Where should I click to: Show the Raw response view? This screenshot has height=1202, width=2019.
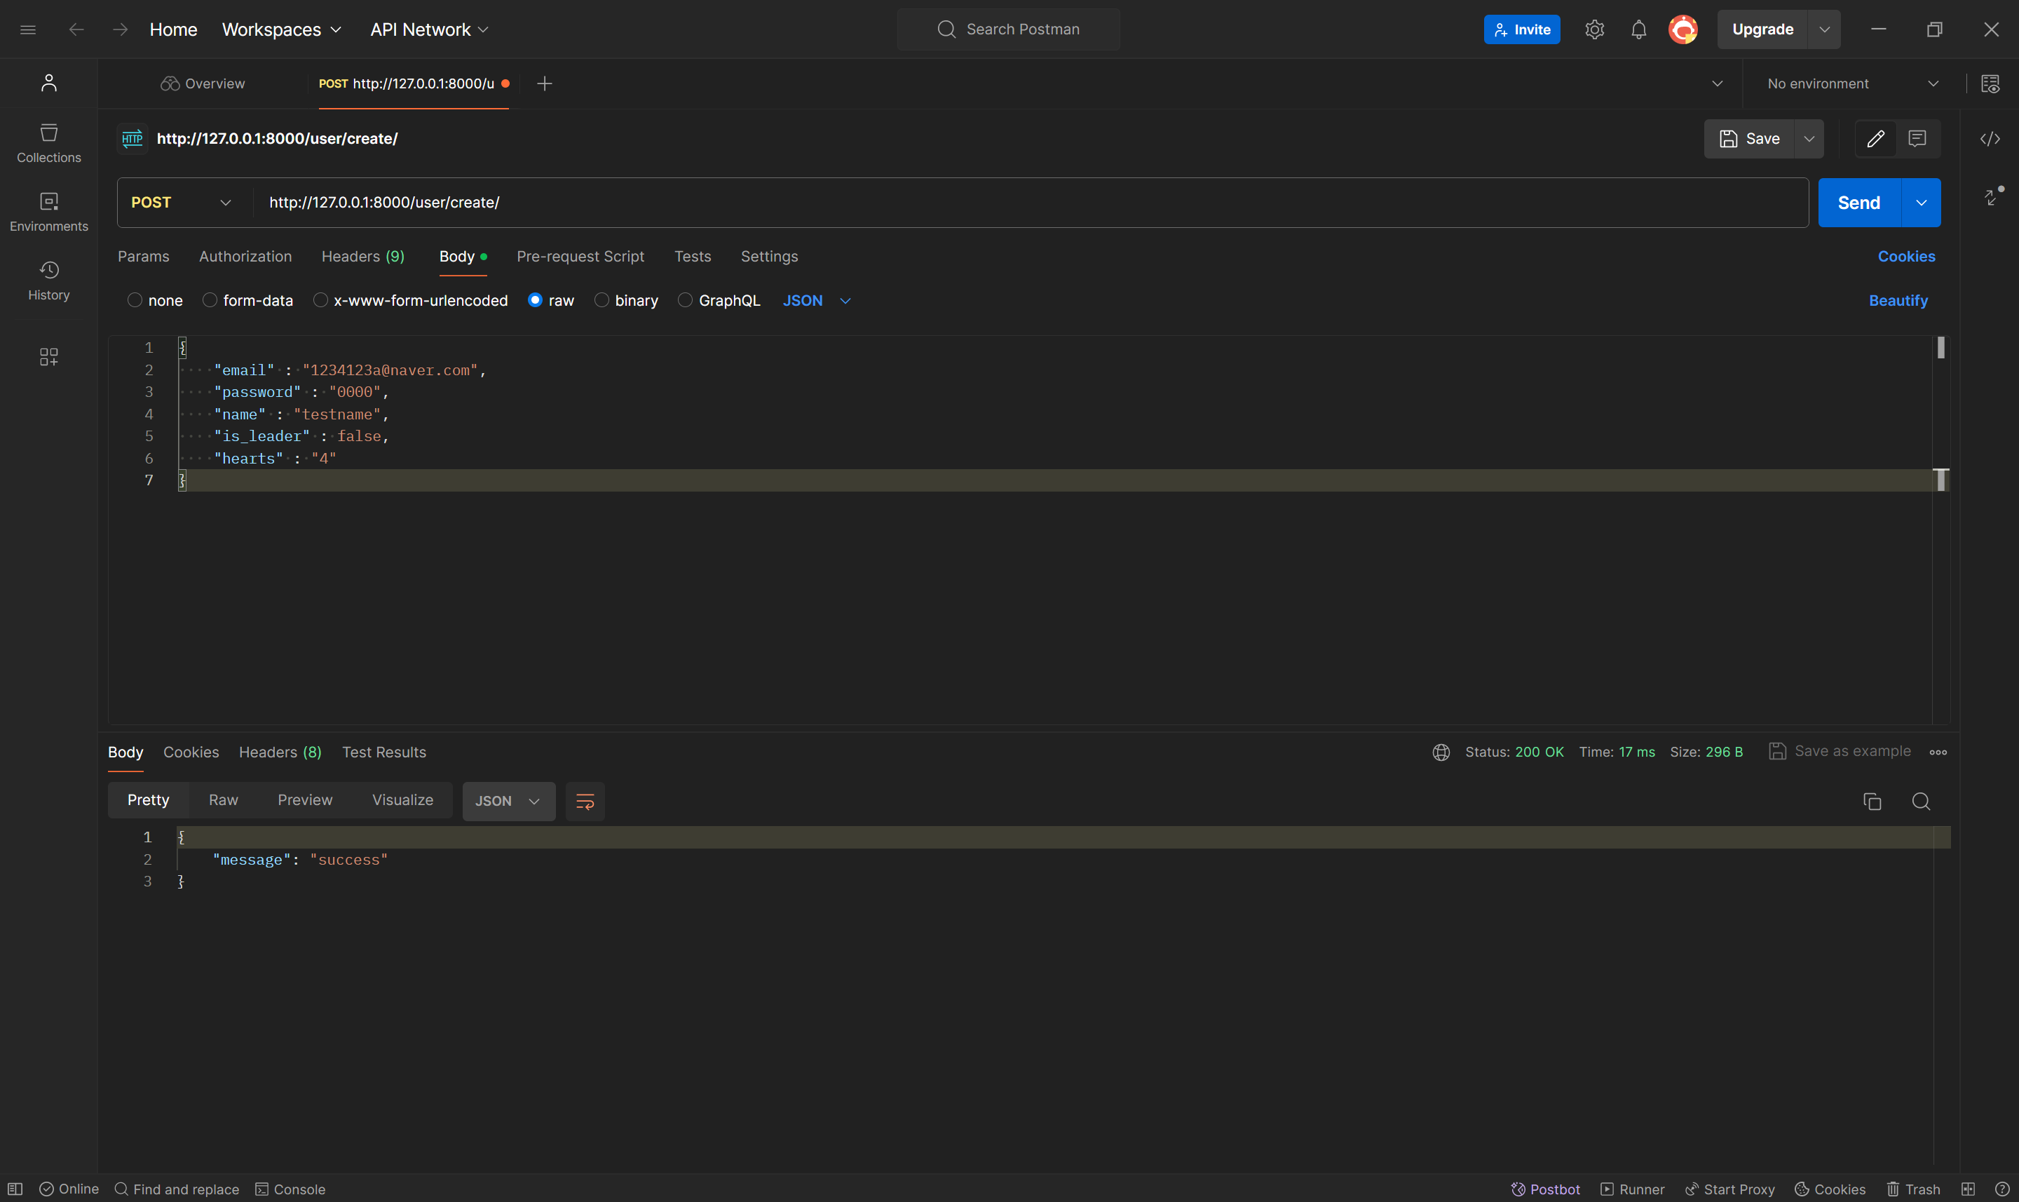(x=224, y=800)
